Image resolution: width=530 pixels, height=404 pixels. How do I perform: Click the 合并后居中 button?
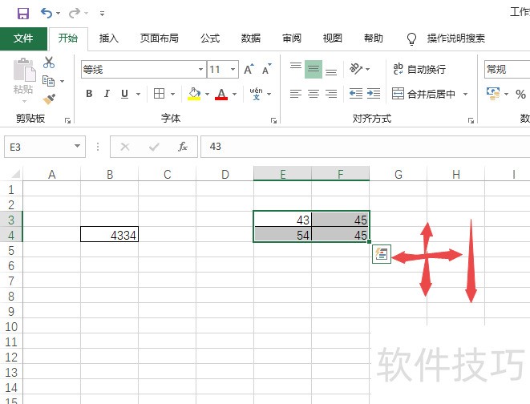(x=423, y=94)
